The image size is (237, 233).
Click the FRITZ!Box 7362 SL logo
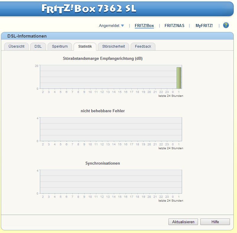tap(89, 9)
